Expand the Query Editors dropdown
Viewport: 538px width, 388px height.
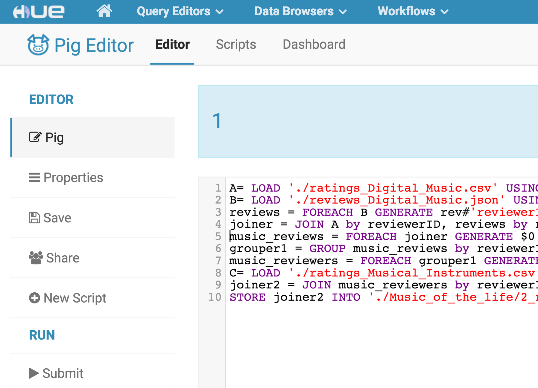[x=180, y=11]
